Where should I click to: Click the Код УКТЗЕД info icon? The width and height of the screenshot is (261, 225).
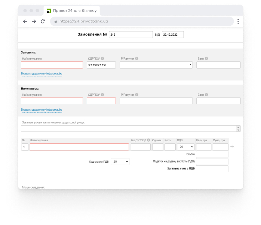[x=148, y=140]
